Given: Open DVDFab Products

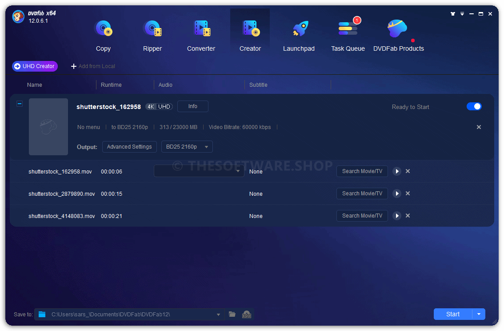Looking at the screenshot, I should point(399,36).
